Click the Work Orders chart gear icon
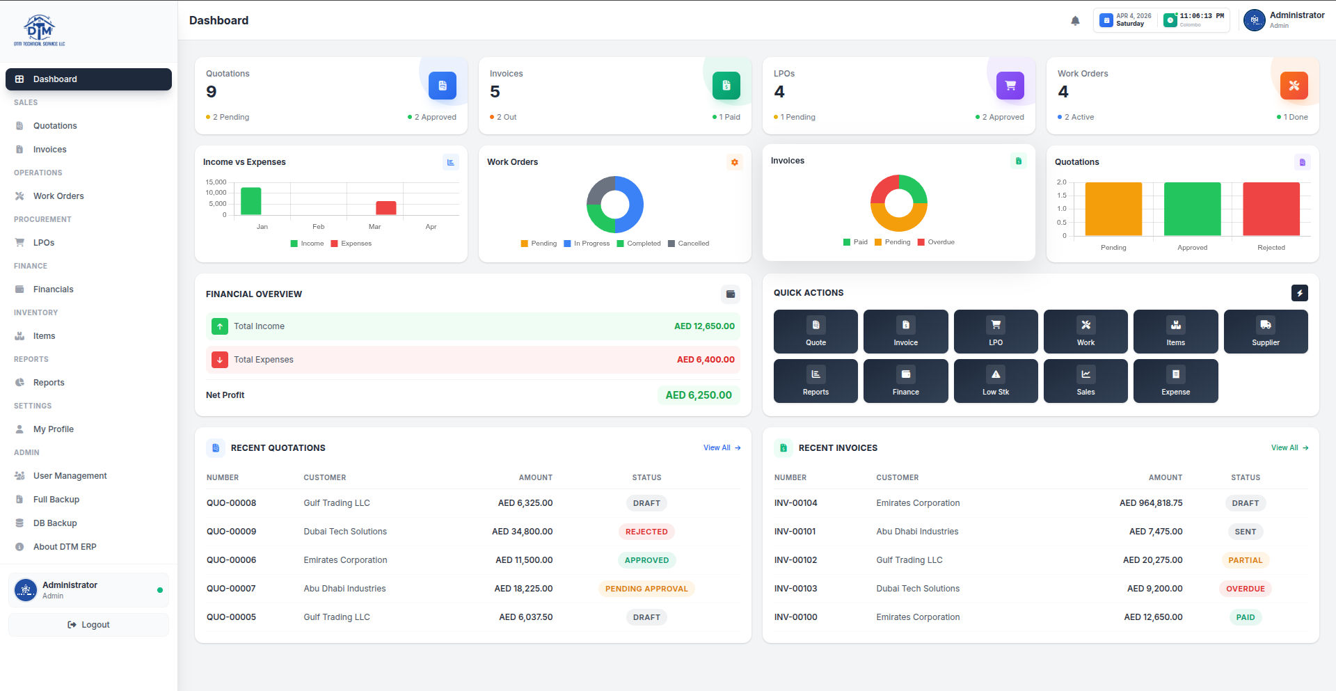The image size is (1336, 691). point(735,162)
